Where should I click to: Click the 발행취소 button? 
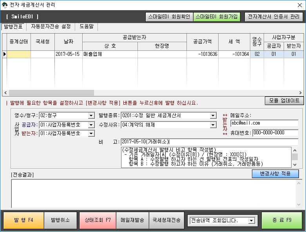point(60,220)
